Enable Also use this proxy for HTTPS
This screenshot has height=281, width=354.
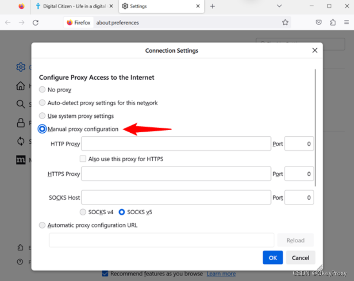click(x=83, y=159)
